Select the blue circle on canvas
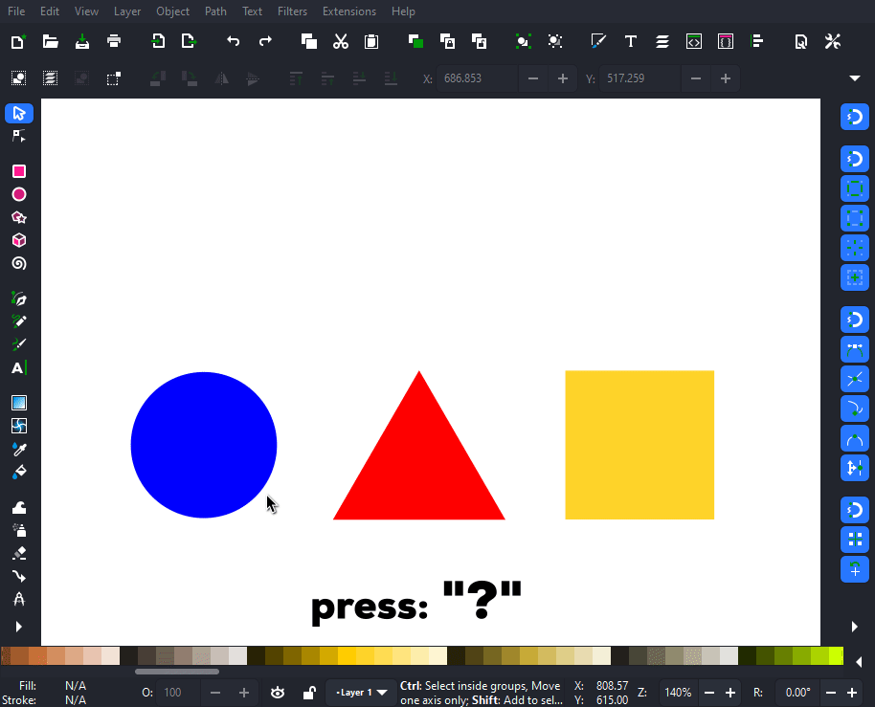Screen dimensions: 875x707 pyautogui.click(x=204, y=445)
